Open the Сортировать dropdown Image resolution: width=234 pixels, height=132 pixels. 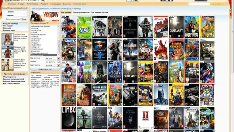pos(52,65)
